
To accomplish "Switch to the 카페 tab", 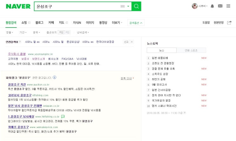I will pos(51,23).
